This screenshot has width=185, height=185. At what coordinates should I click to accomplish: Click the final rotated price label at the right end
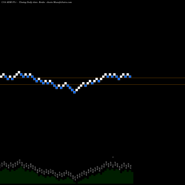131,167
